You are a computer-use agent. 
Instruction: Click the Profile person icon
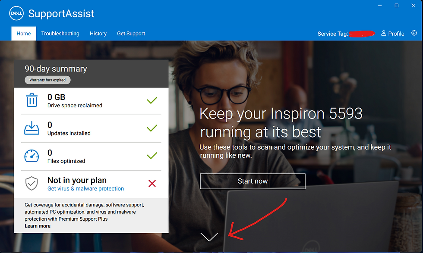[x=383, y=33]
